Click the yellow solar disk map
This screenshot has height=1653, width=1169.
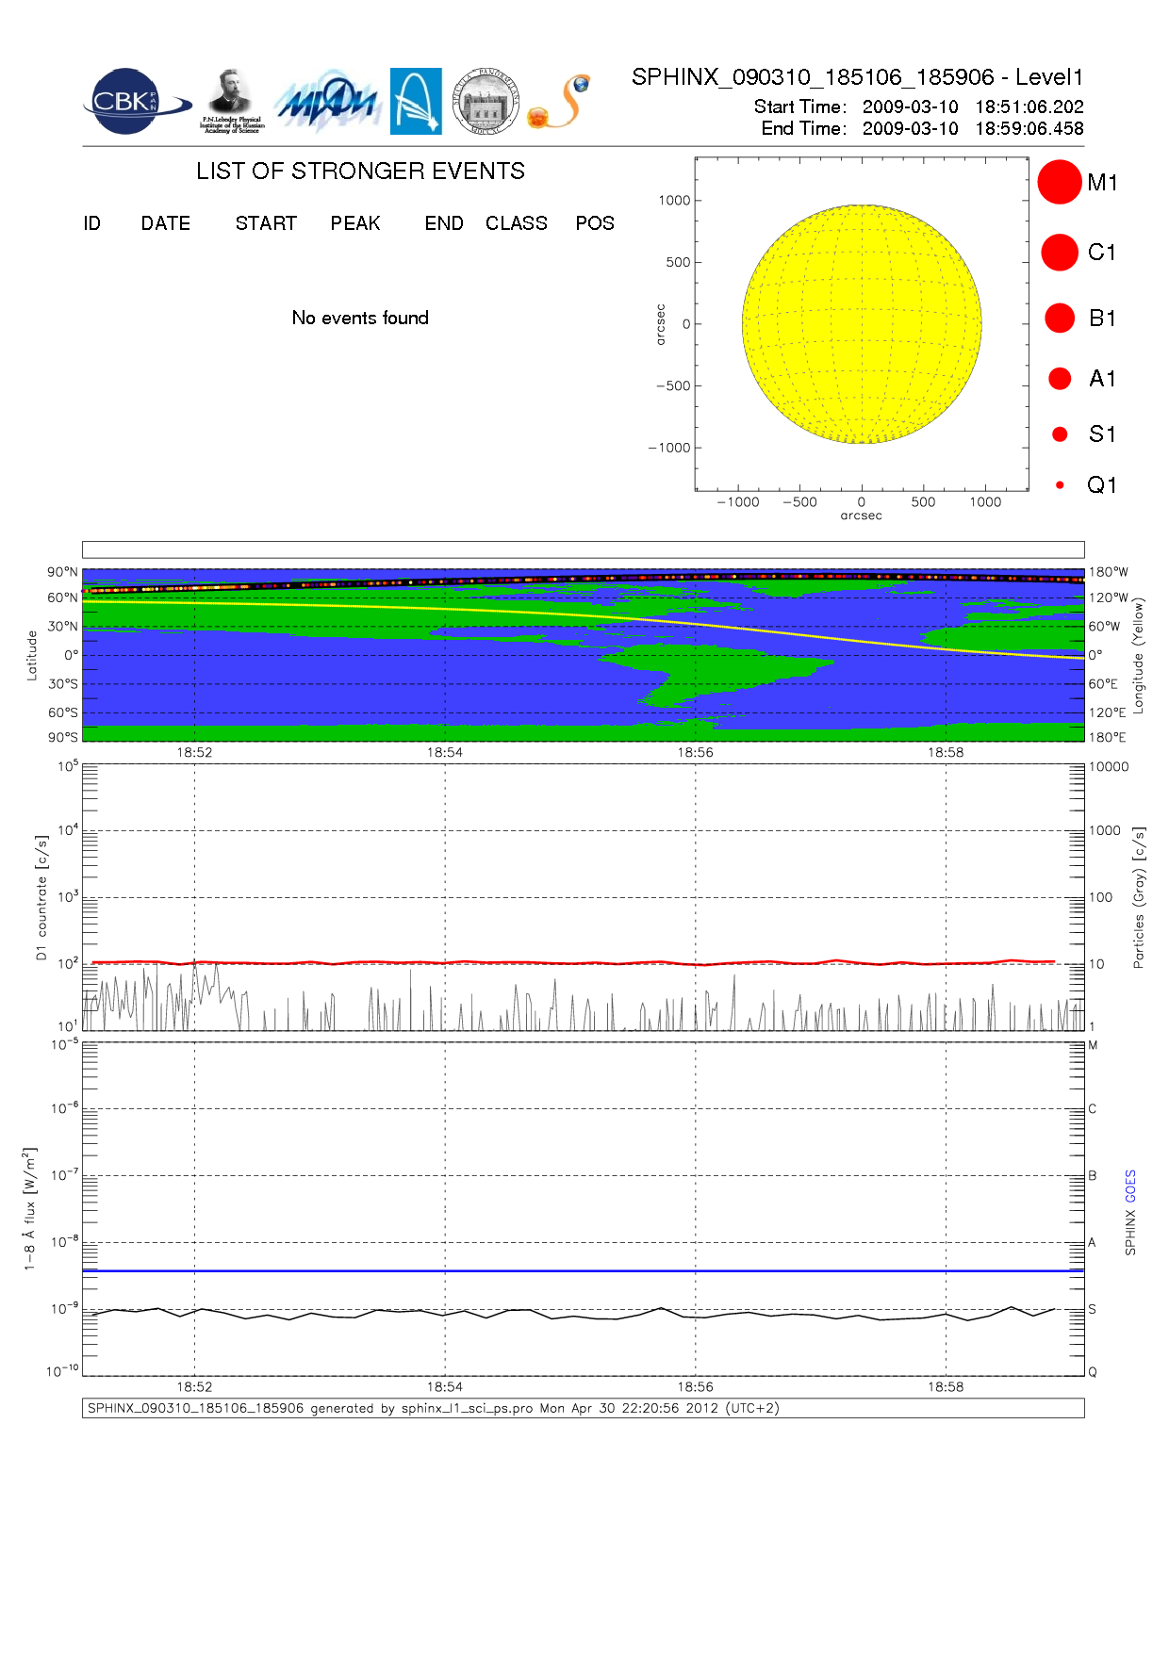862,324
